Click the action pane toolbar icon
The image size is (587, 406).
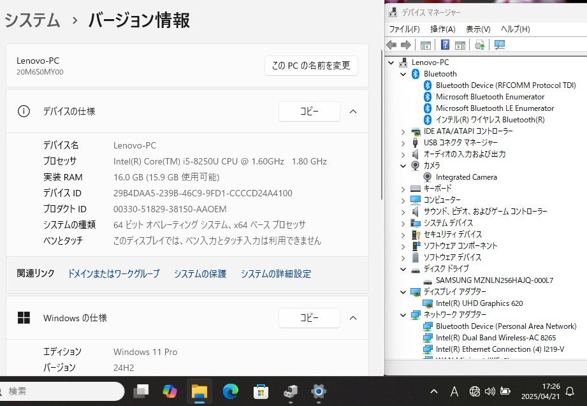(460, 45)
